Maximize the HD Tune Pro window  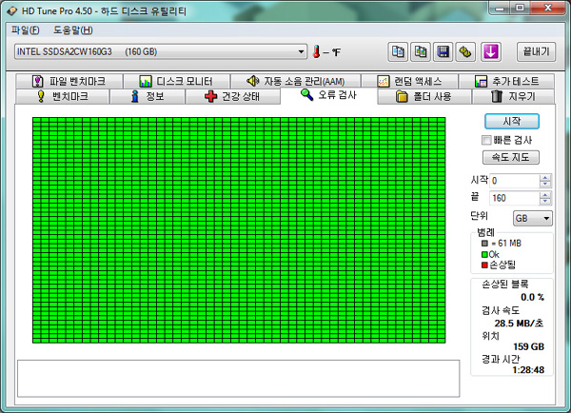(x=520, y=8)
